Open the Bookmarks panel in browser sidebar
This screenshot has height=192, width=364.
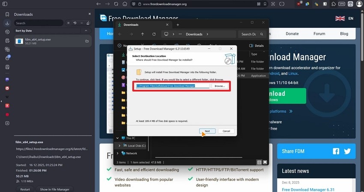[7, 15]
